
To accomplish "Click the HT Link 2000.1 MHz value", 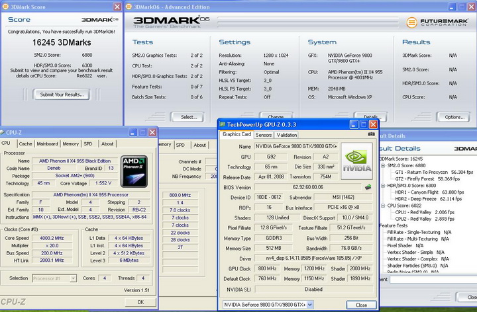I will click(x=52, y=260).
